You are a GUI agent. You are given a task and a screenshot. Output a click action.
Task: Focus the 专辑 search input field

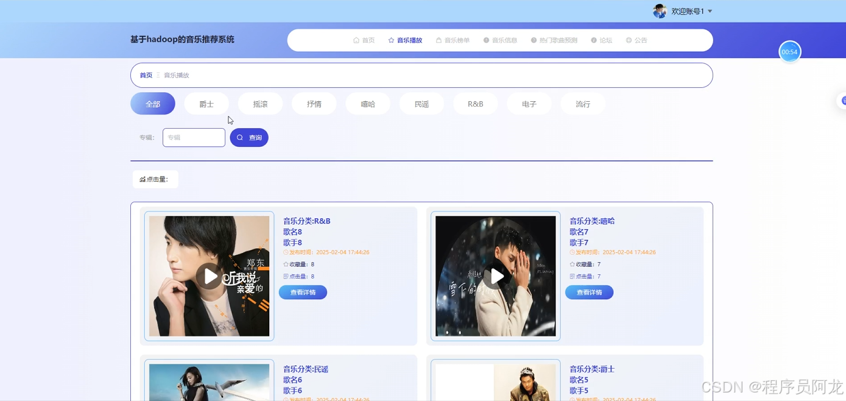click(x=194, y=138)
